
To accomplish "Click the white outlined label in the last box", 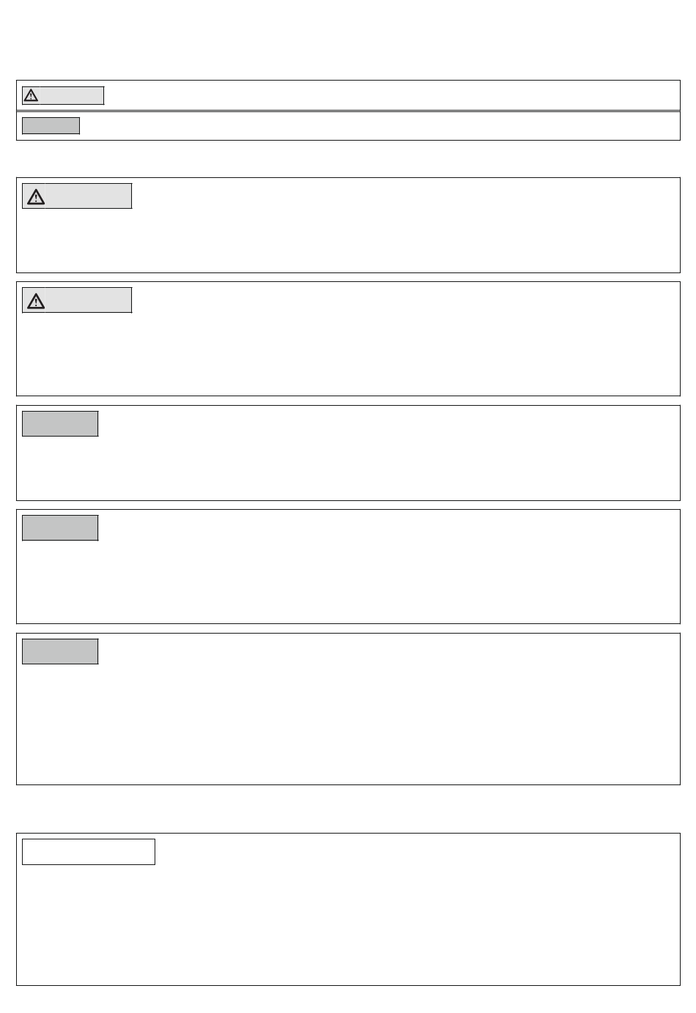I will [89, 851].
